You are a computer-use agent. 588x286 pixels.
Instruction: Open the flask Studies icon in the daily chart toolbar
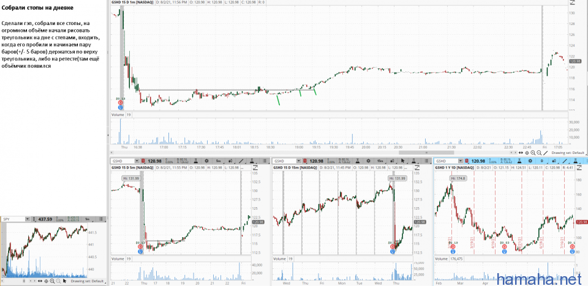click(x=519, y=161)
